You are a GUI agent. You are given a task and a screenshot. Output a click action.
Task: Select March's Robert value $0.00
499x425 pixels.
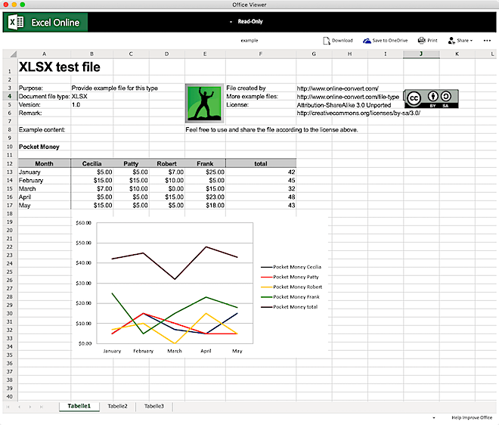(167, 188)
